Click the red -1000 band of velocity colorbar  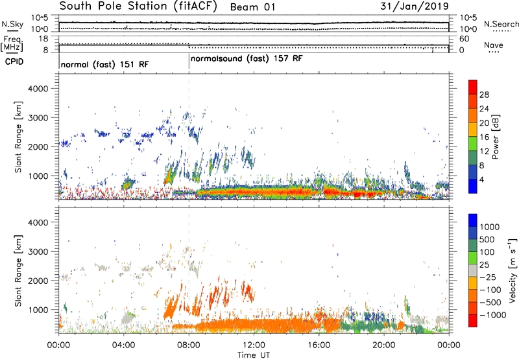(473, 321)
